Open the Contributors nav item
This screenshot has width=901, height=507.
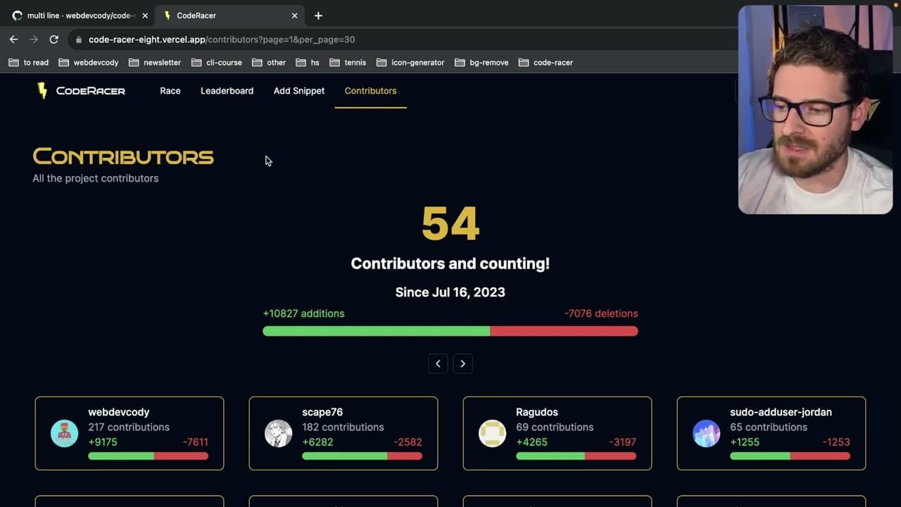click(x=370, y=91)
